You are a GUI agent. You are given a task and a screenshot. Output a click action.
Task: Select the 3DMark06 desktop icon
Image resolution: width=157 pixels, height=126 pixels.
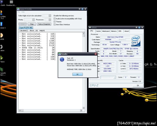coord(2,37)
